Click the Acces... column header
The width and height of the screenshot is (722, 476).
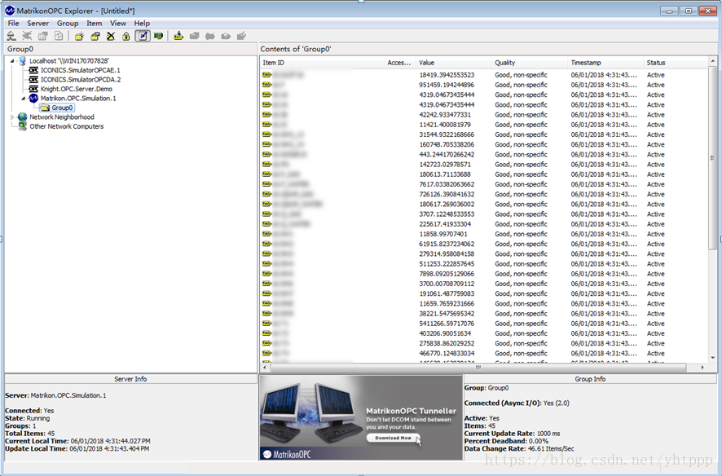pyautogui.click(x=399, y=63)
